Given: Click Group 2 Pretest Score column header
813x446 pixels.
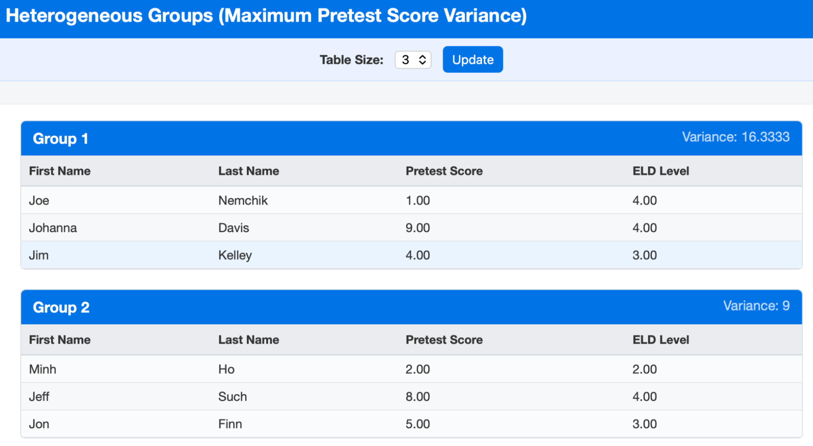Looking at the screenshot, I should pos(444,340).
